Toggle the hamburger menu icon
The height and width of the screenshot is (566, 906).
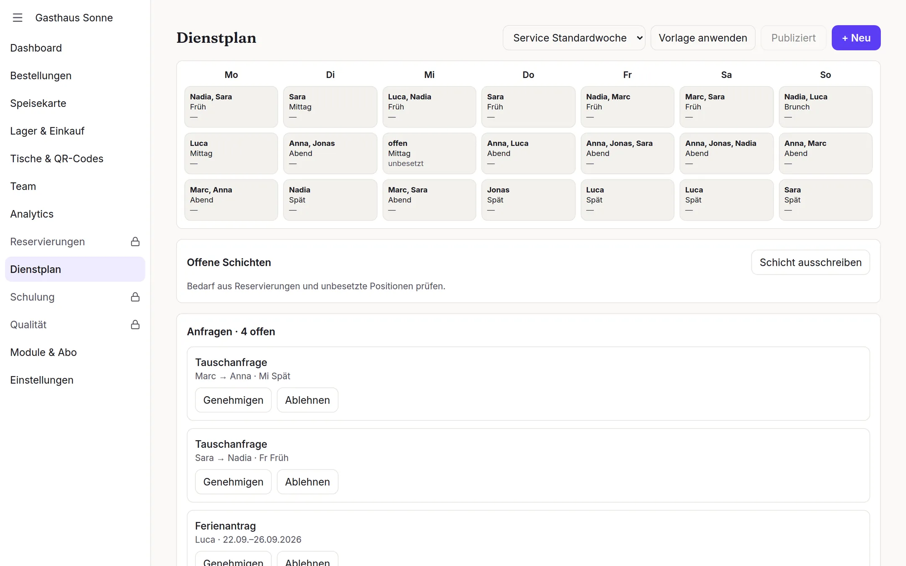point(17,18)
